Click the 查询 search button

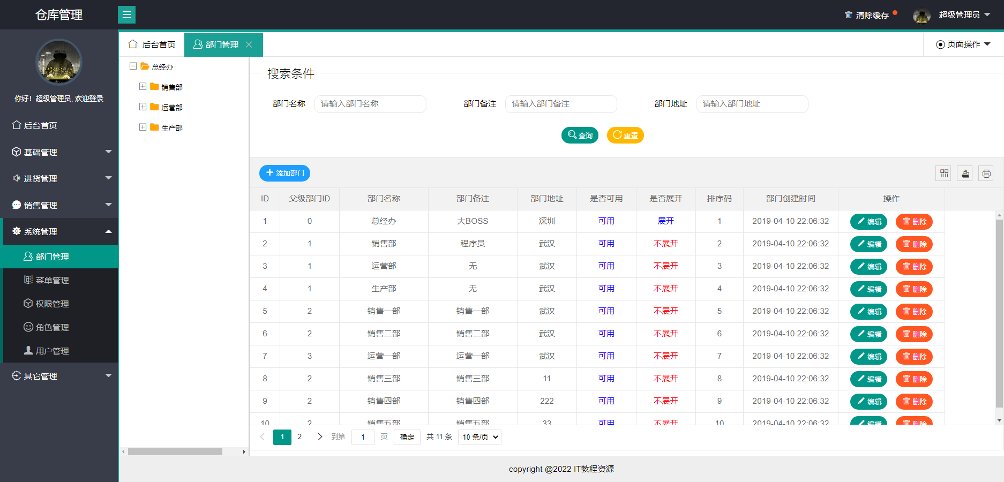(x=580, y=135)
